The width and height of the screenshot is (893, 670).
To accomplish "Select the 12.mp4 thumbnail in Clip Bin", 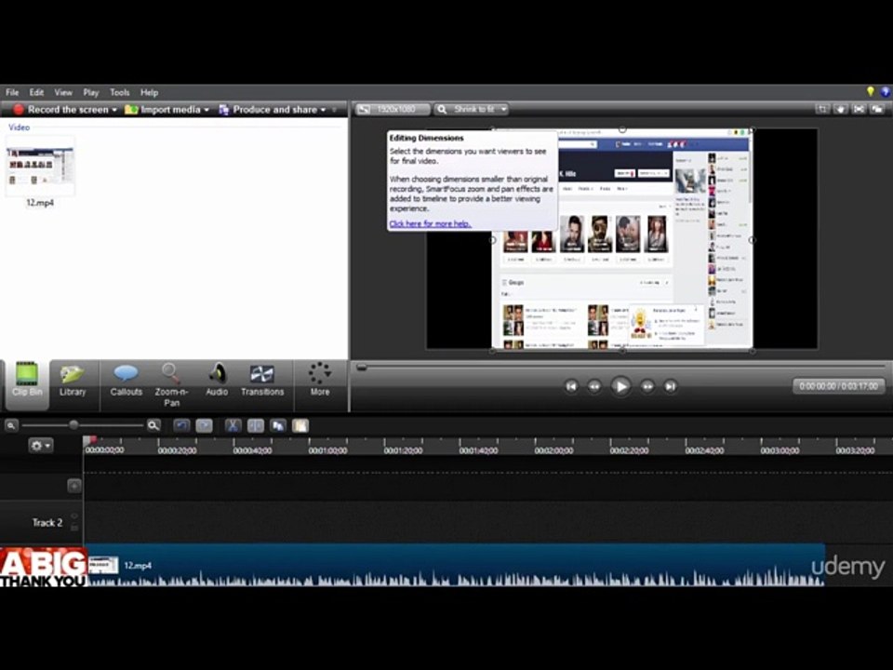I will click(x=40, y=166).
